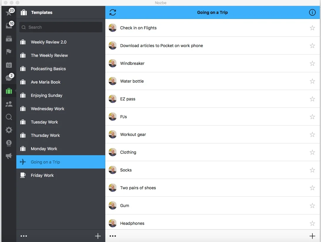
Task: Open the Enjoying Sunday template
Action: (x=61, y=95)
